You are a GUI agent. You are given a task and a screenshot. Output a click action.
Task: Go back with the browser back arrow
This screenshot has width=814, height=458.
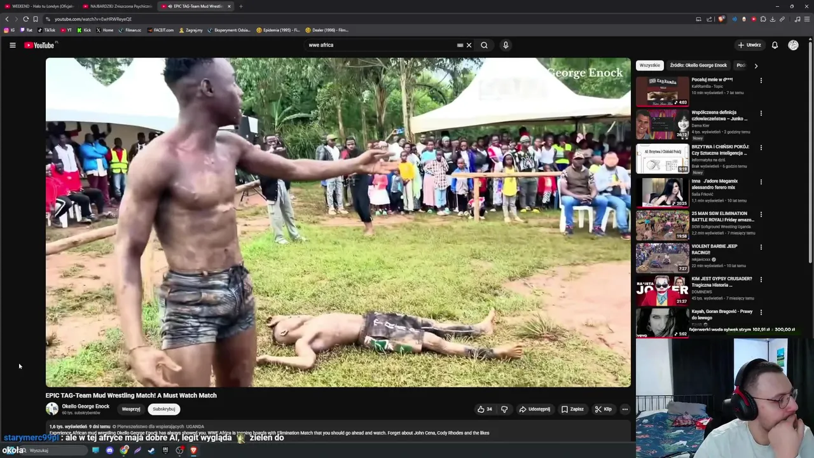point(7,19)
